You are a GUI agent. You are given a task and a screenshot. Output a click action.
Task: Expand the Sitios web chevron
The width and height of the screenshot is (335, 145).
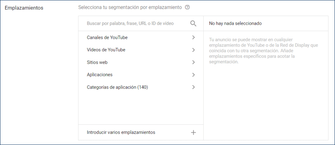point(194,62)
